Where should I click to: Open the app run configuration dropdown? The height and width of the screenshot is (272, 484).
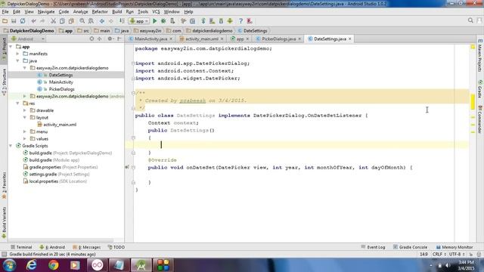click(x=139, y=21)
